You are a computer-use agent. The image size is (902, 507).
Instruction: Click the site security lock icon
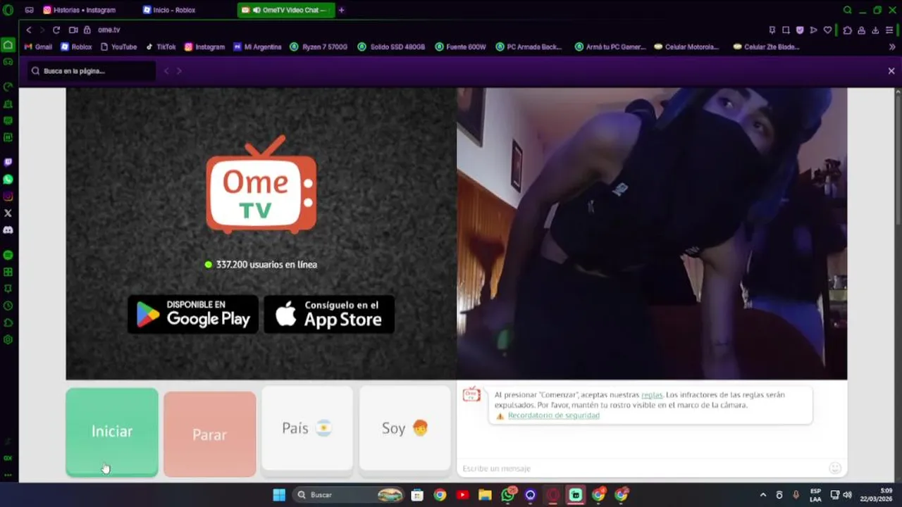87,30
